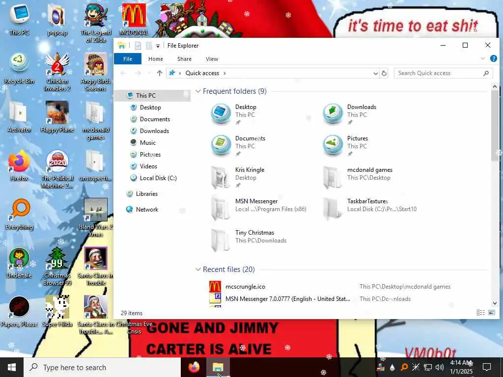
Task: Go up one folder level
Action: pyautogui.click(x=160, y=74)
